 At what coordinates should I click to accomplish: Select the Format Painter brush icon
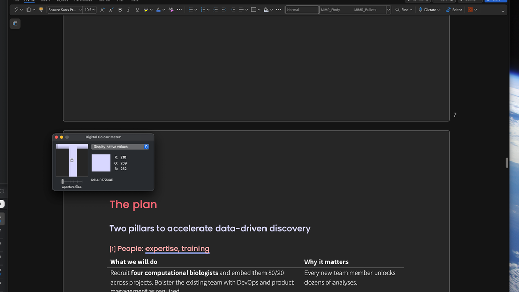click(x=41, y=10)
